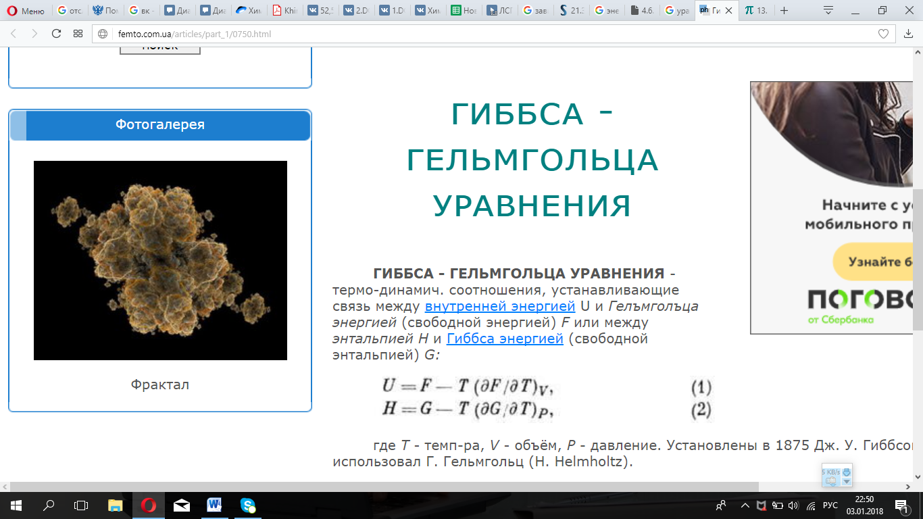The width and height of the screenshot is (923, 519).
Task: Click the horizontal scrollbar thumb
Action: click(384, 487)
